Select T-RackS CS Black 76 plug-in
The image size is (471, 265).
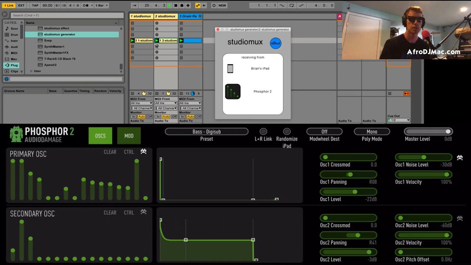click(x=72, y=59)
